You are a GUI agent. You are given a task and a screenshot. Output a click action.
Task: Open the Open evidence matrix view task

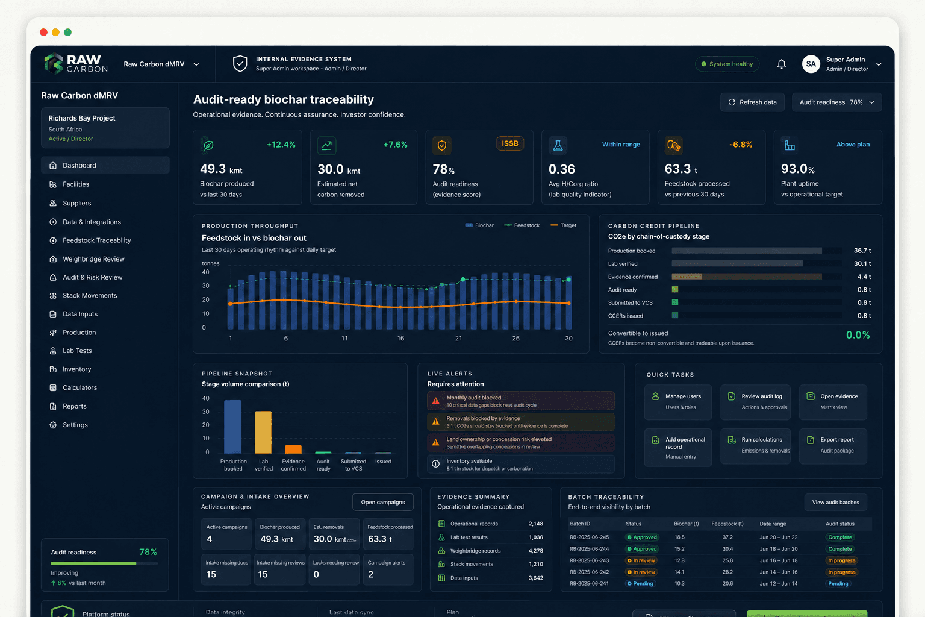[833, 402]
